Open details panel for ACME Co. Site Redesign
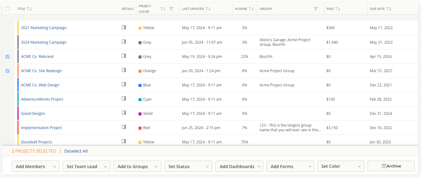This screenshot has width=421, height=178. click(x=124, y=70)
